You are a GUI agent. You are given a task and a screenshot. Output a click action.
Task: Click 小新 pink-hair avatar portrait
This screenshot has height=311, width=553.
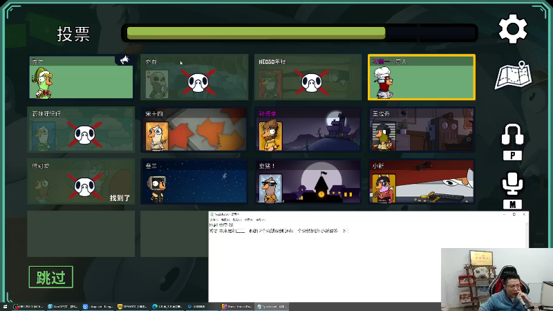tap(384, 189)
